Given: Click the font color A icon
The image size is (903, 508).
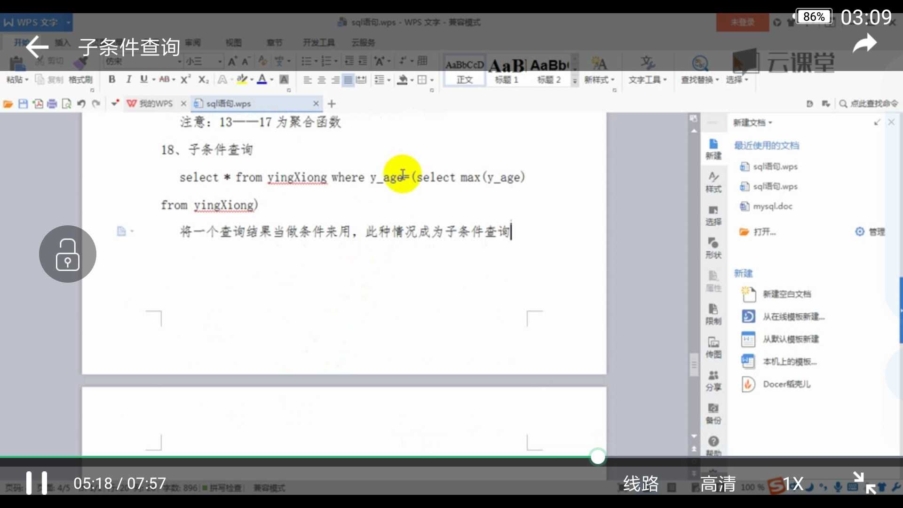Looking at the screenshot, I should click(x=262, y=79).
